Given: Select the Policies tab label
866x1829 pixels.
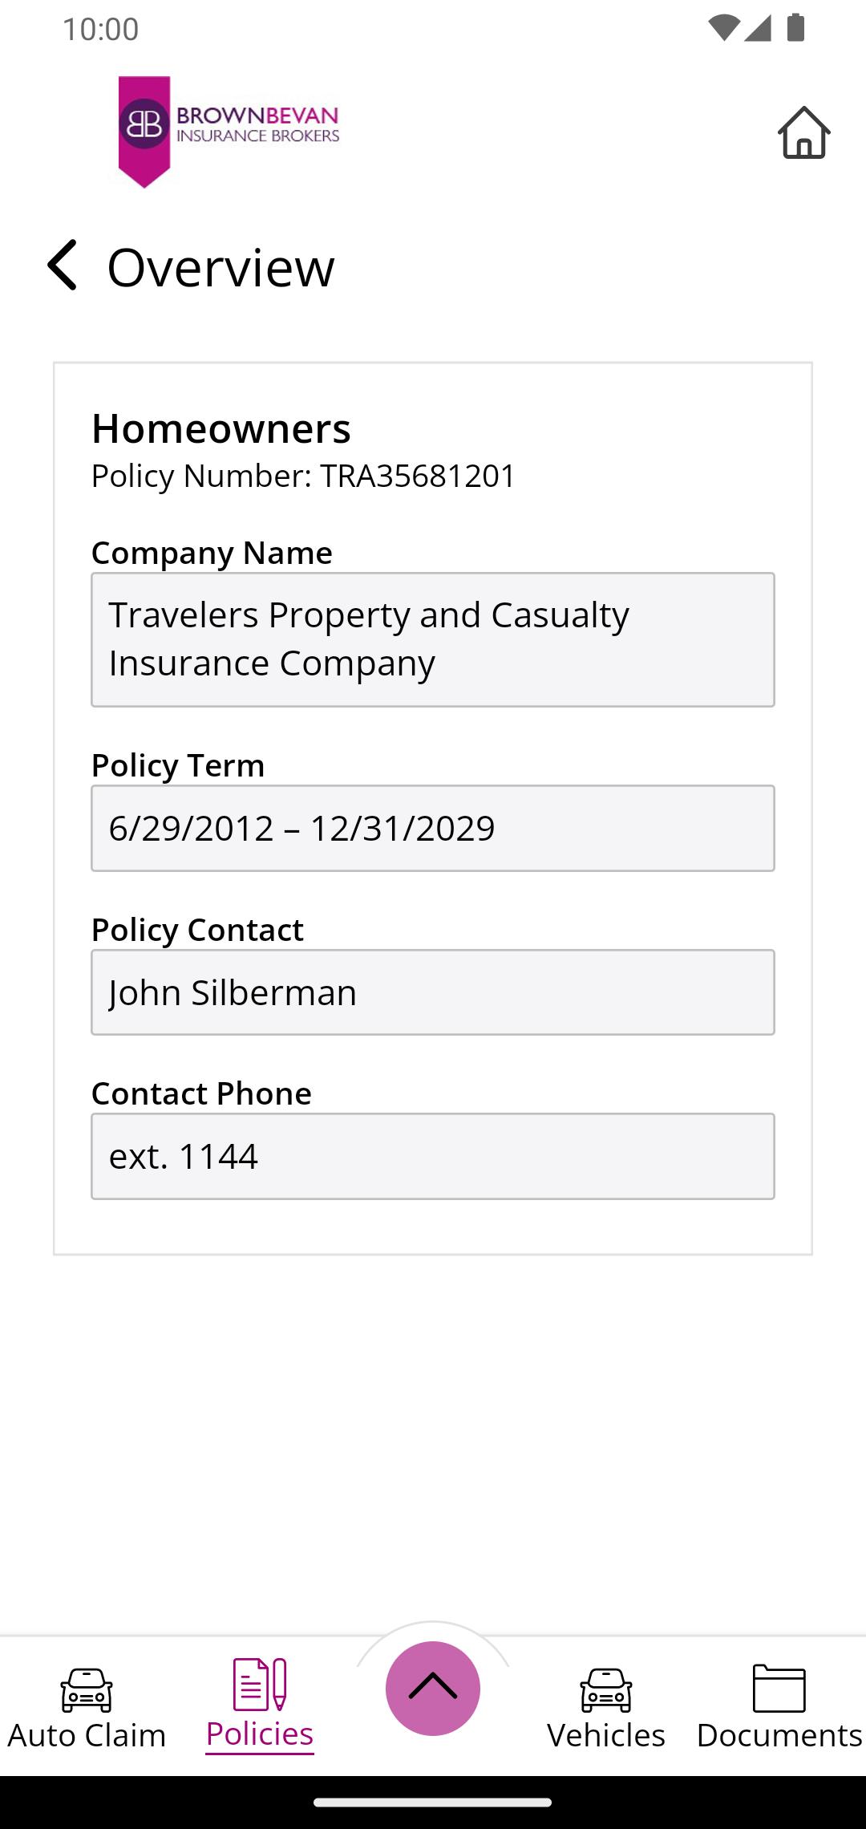Looking at the screenshot, I should coord(260,1734).
